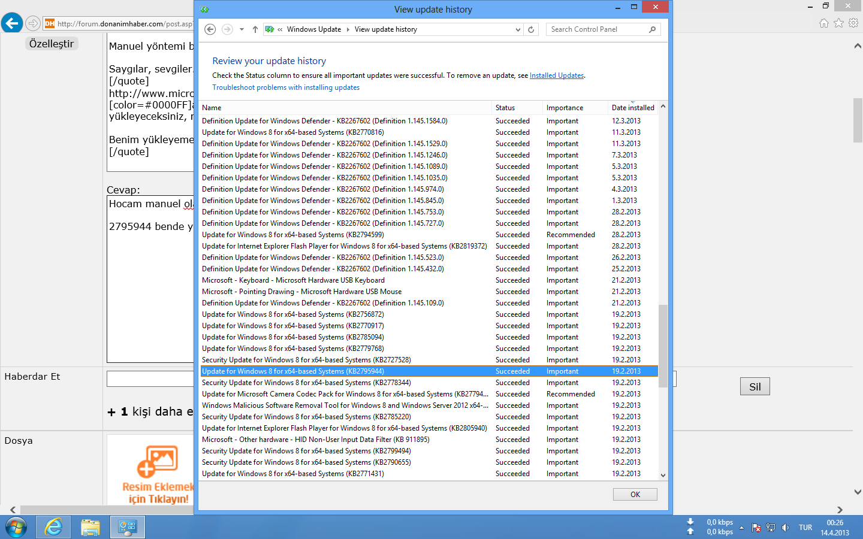This screenshot has height=539, width=863.
Task: Click the search magnifier icon
Action: pyautogui.click(x=653, y=29)
